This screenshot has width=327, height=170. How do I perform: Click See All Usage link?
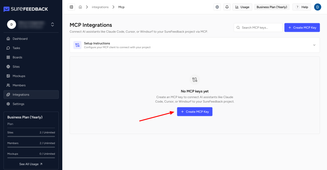click(x=31, y=164)
